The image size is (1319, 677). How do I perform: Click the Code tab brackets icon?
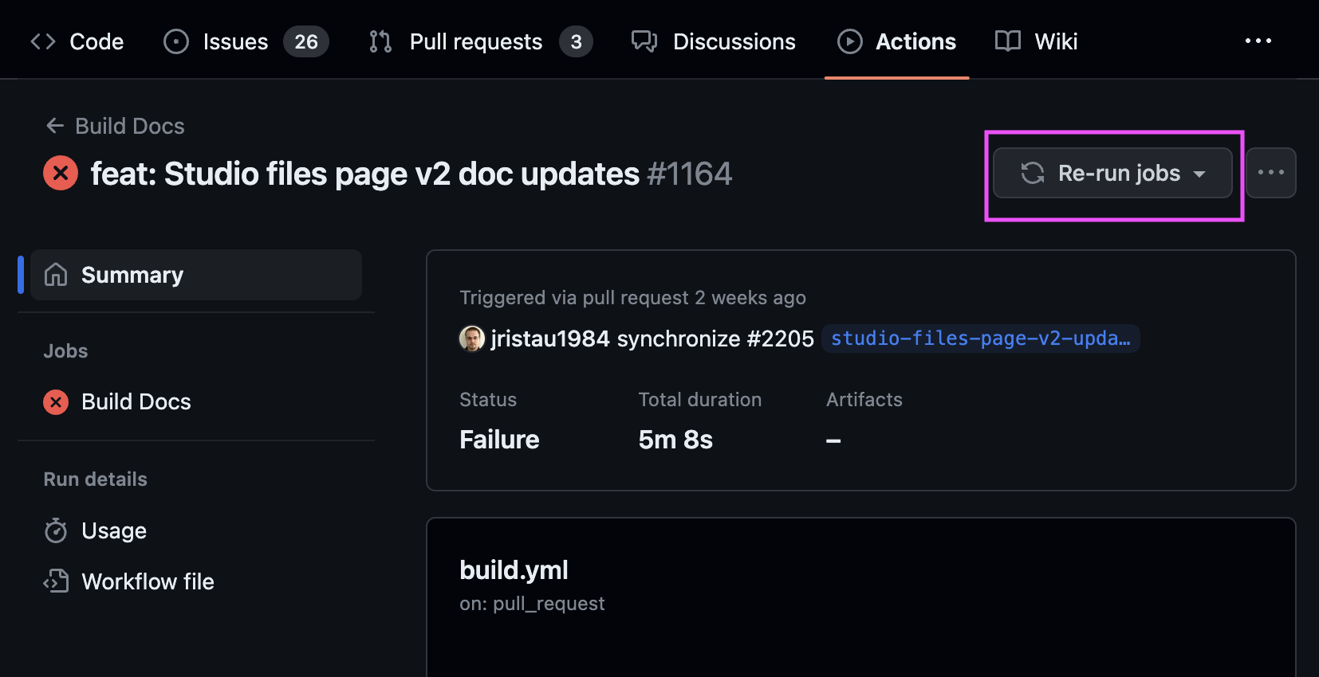click(x=43, y=41)
